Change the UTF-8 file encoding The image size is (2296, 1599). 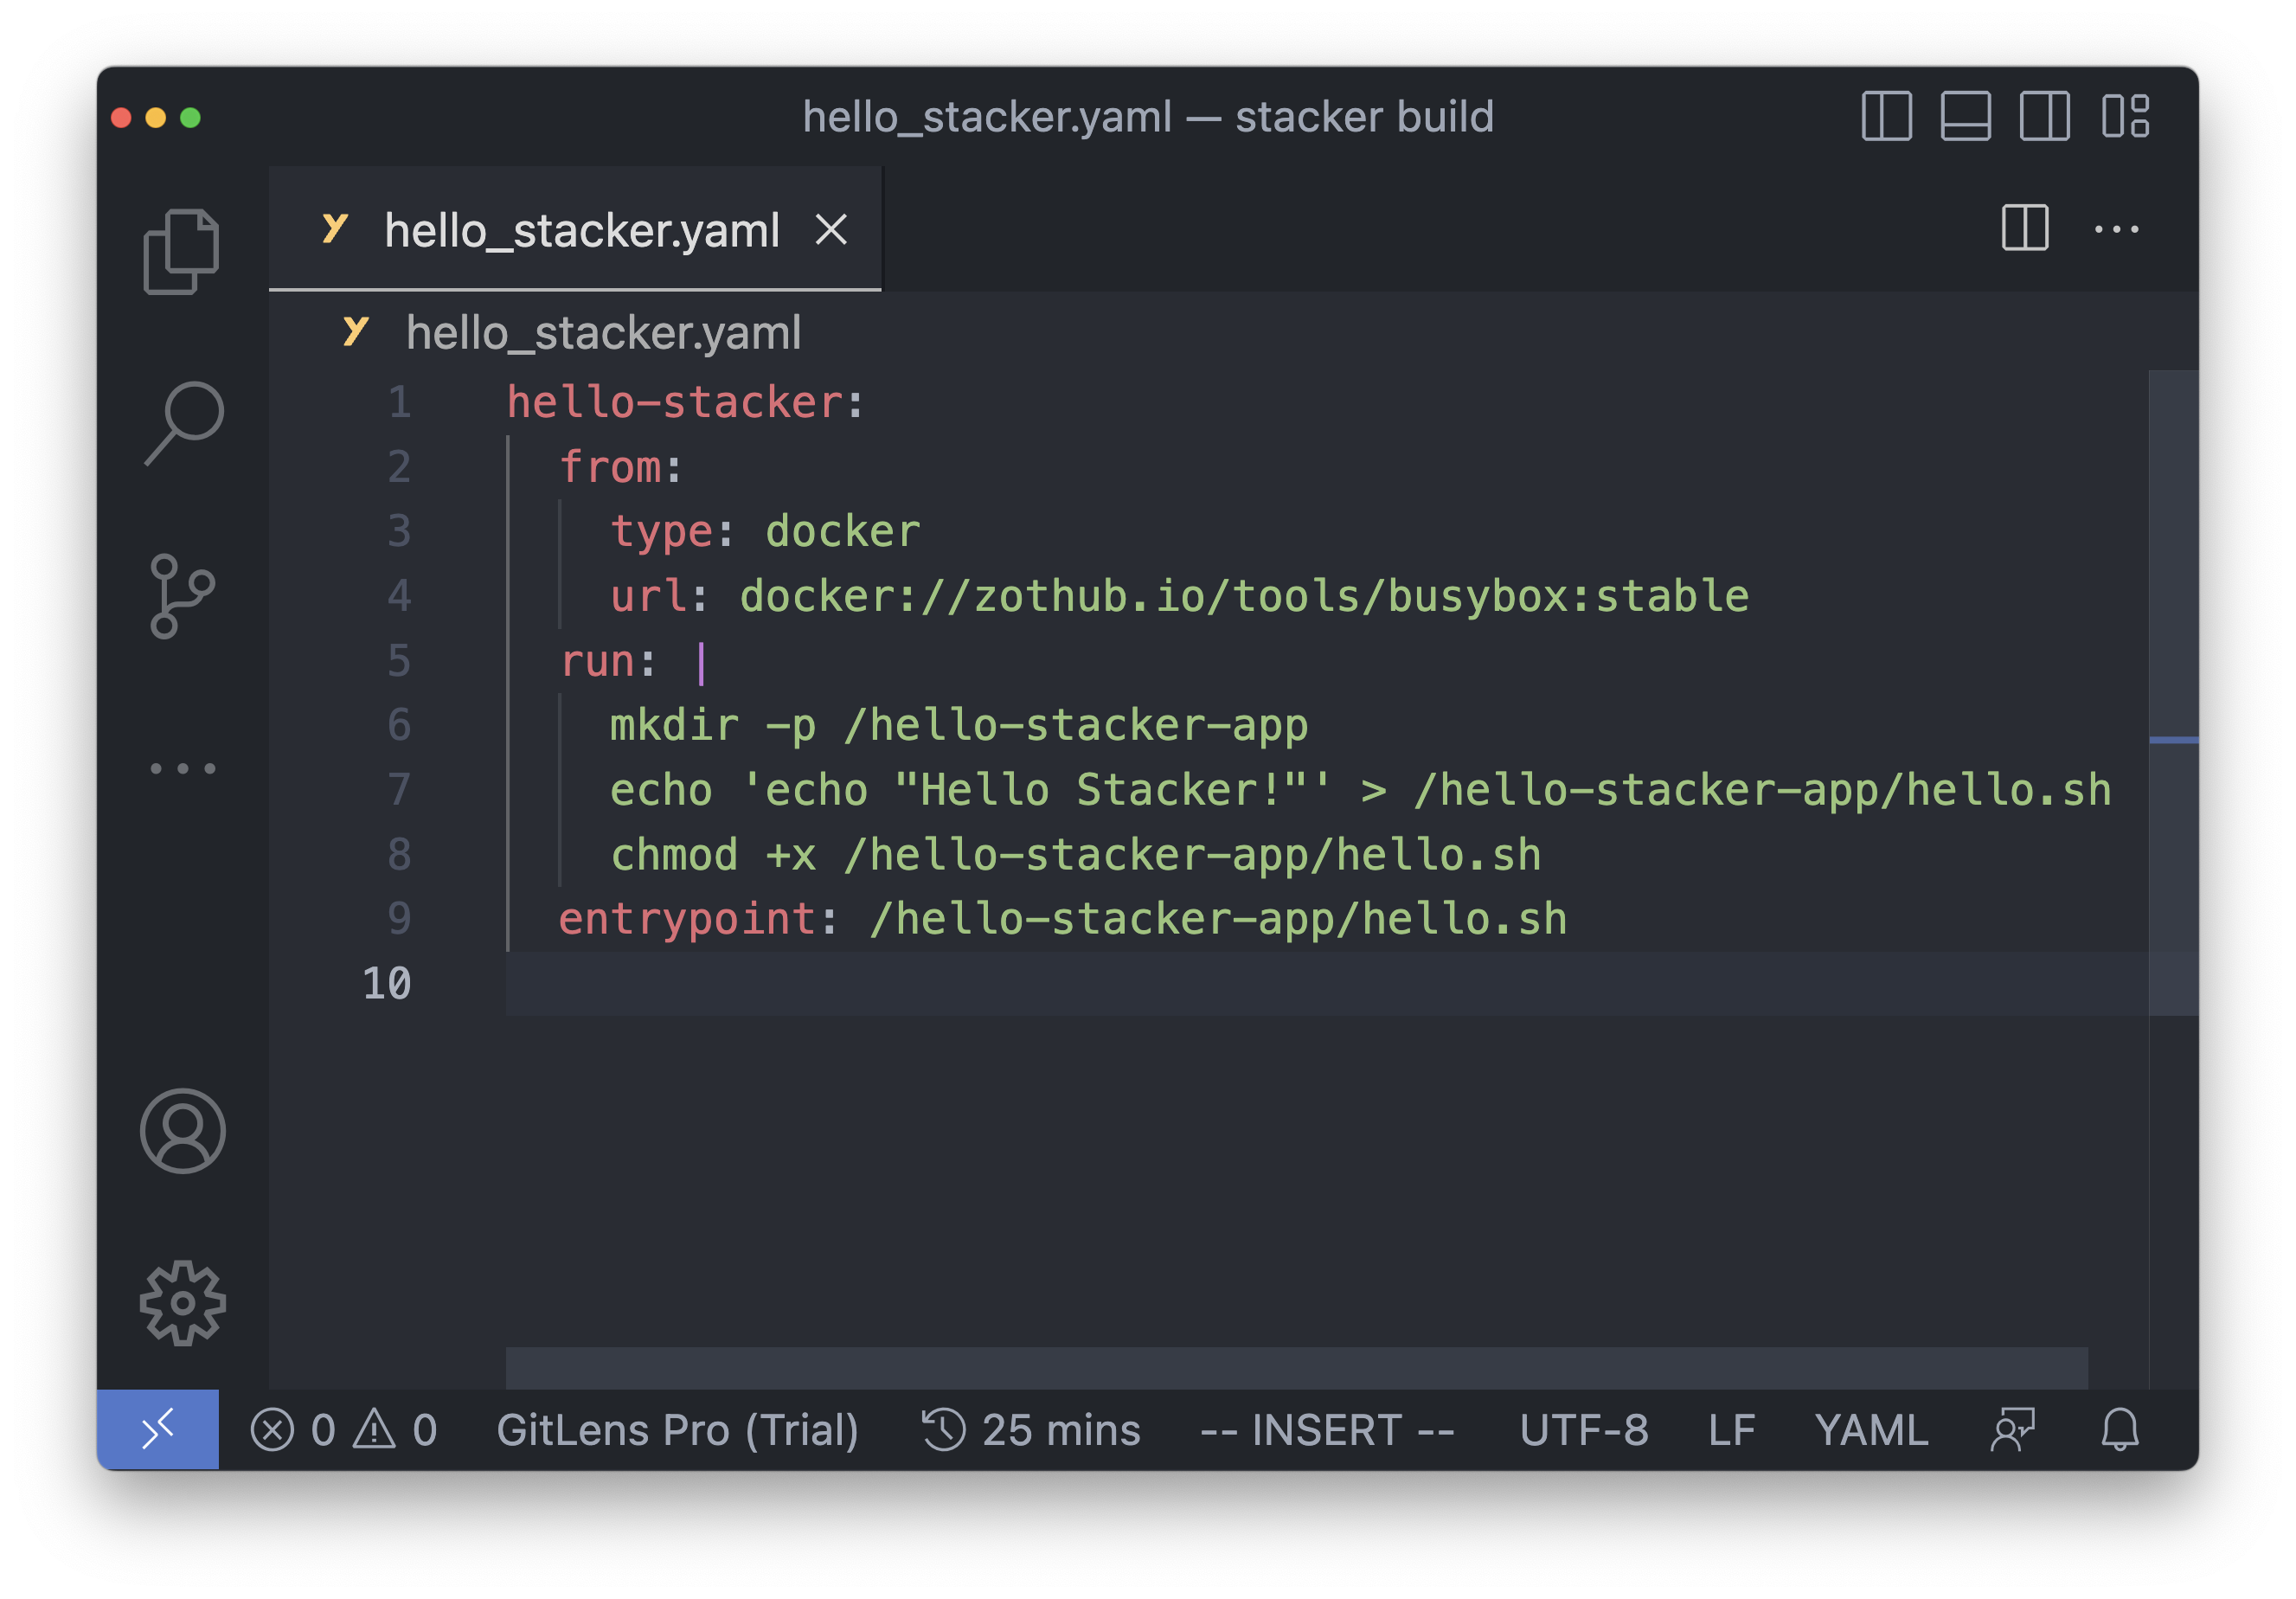[1584, 1430]
